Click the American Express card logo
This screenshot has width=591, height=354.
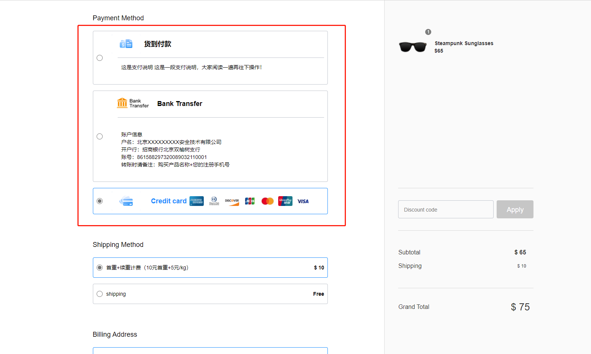point(196,201)
